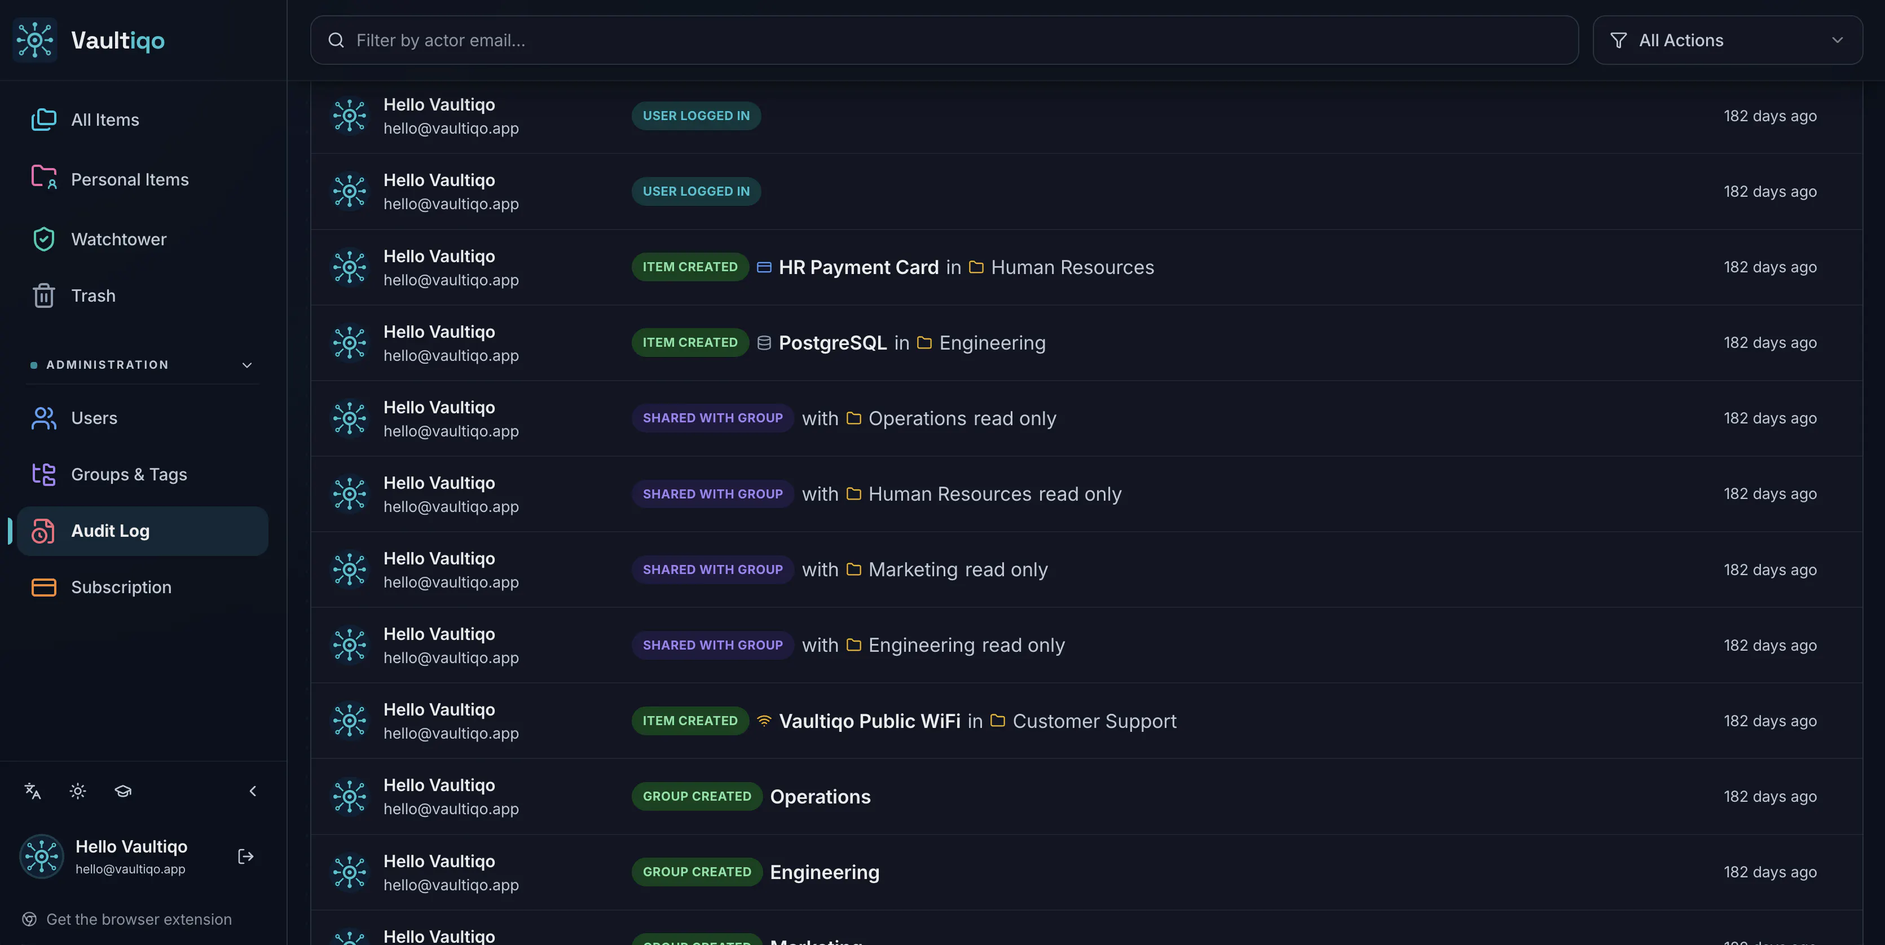1885x945 pixels.
Task: Click the Groups & Tags icon
Action: coord(43,475)
